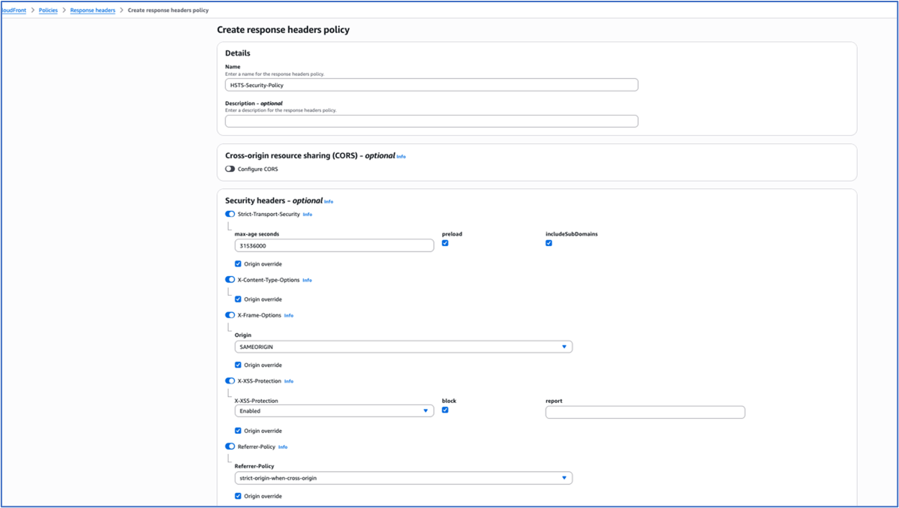Disable the Referrer-Policy toggle
The image size is (899, 508).
[230, 446]
